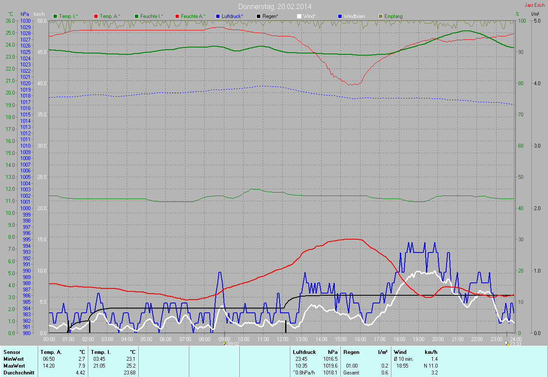Click the red Feuchte A. legend square

(177, 16)
